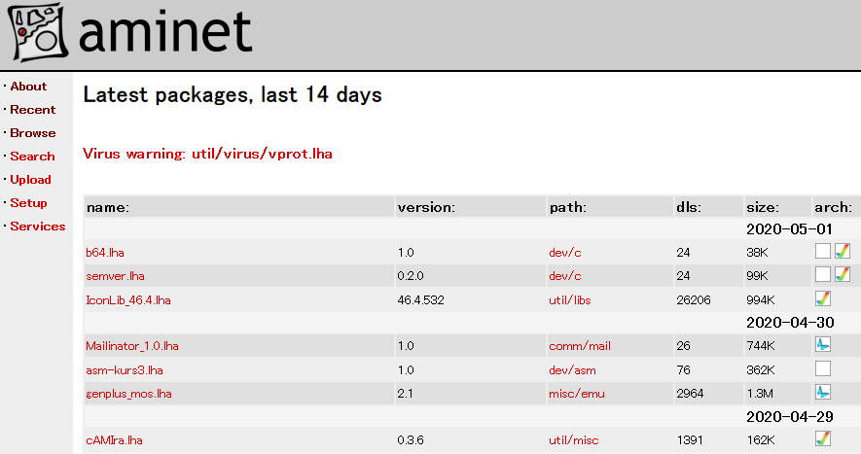Click size value 99K
The height and width of the screenshot is (454, 861).
757,276
